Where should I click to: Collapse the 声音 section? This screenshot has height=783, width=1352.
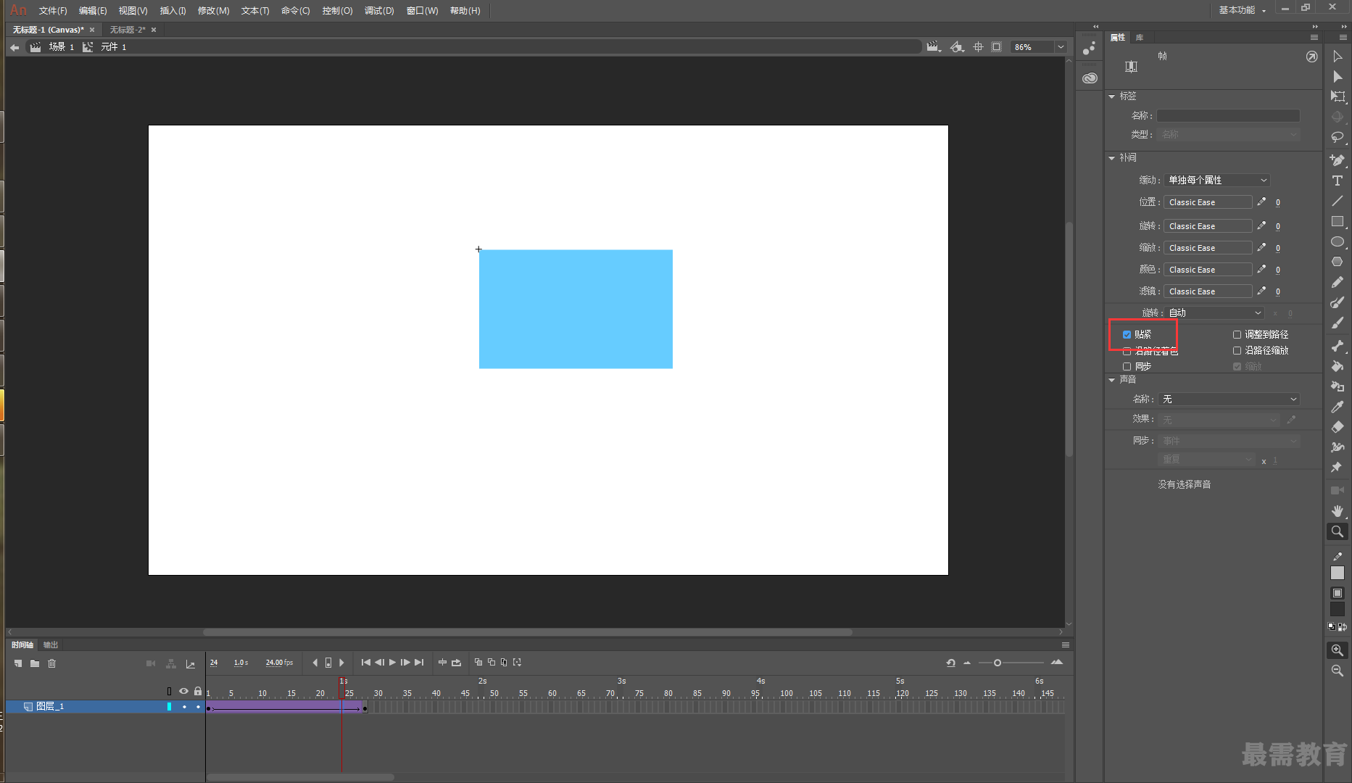click(1112, 380)
